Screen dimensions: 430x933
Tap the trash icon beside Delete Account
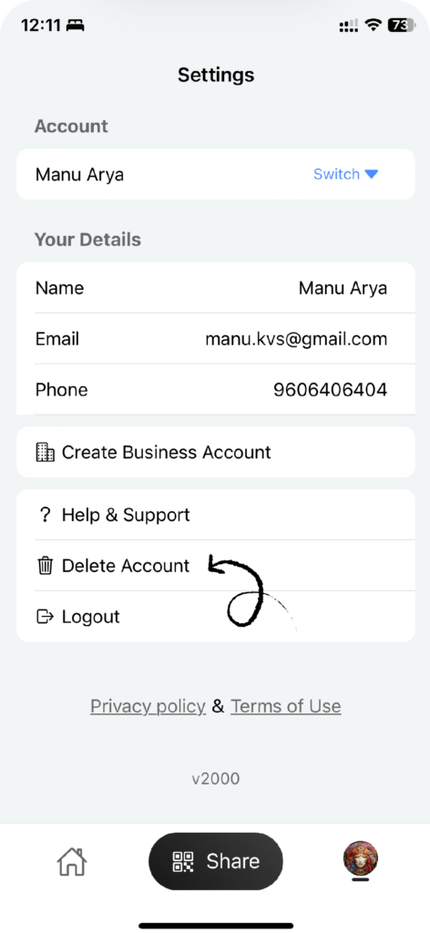(46, 565)
